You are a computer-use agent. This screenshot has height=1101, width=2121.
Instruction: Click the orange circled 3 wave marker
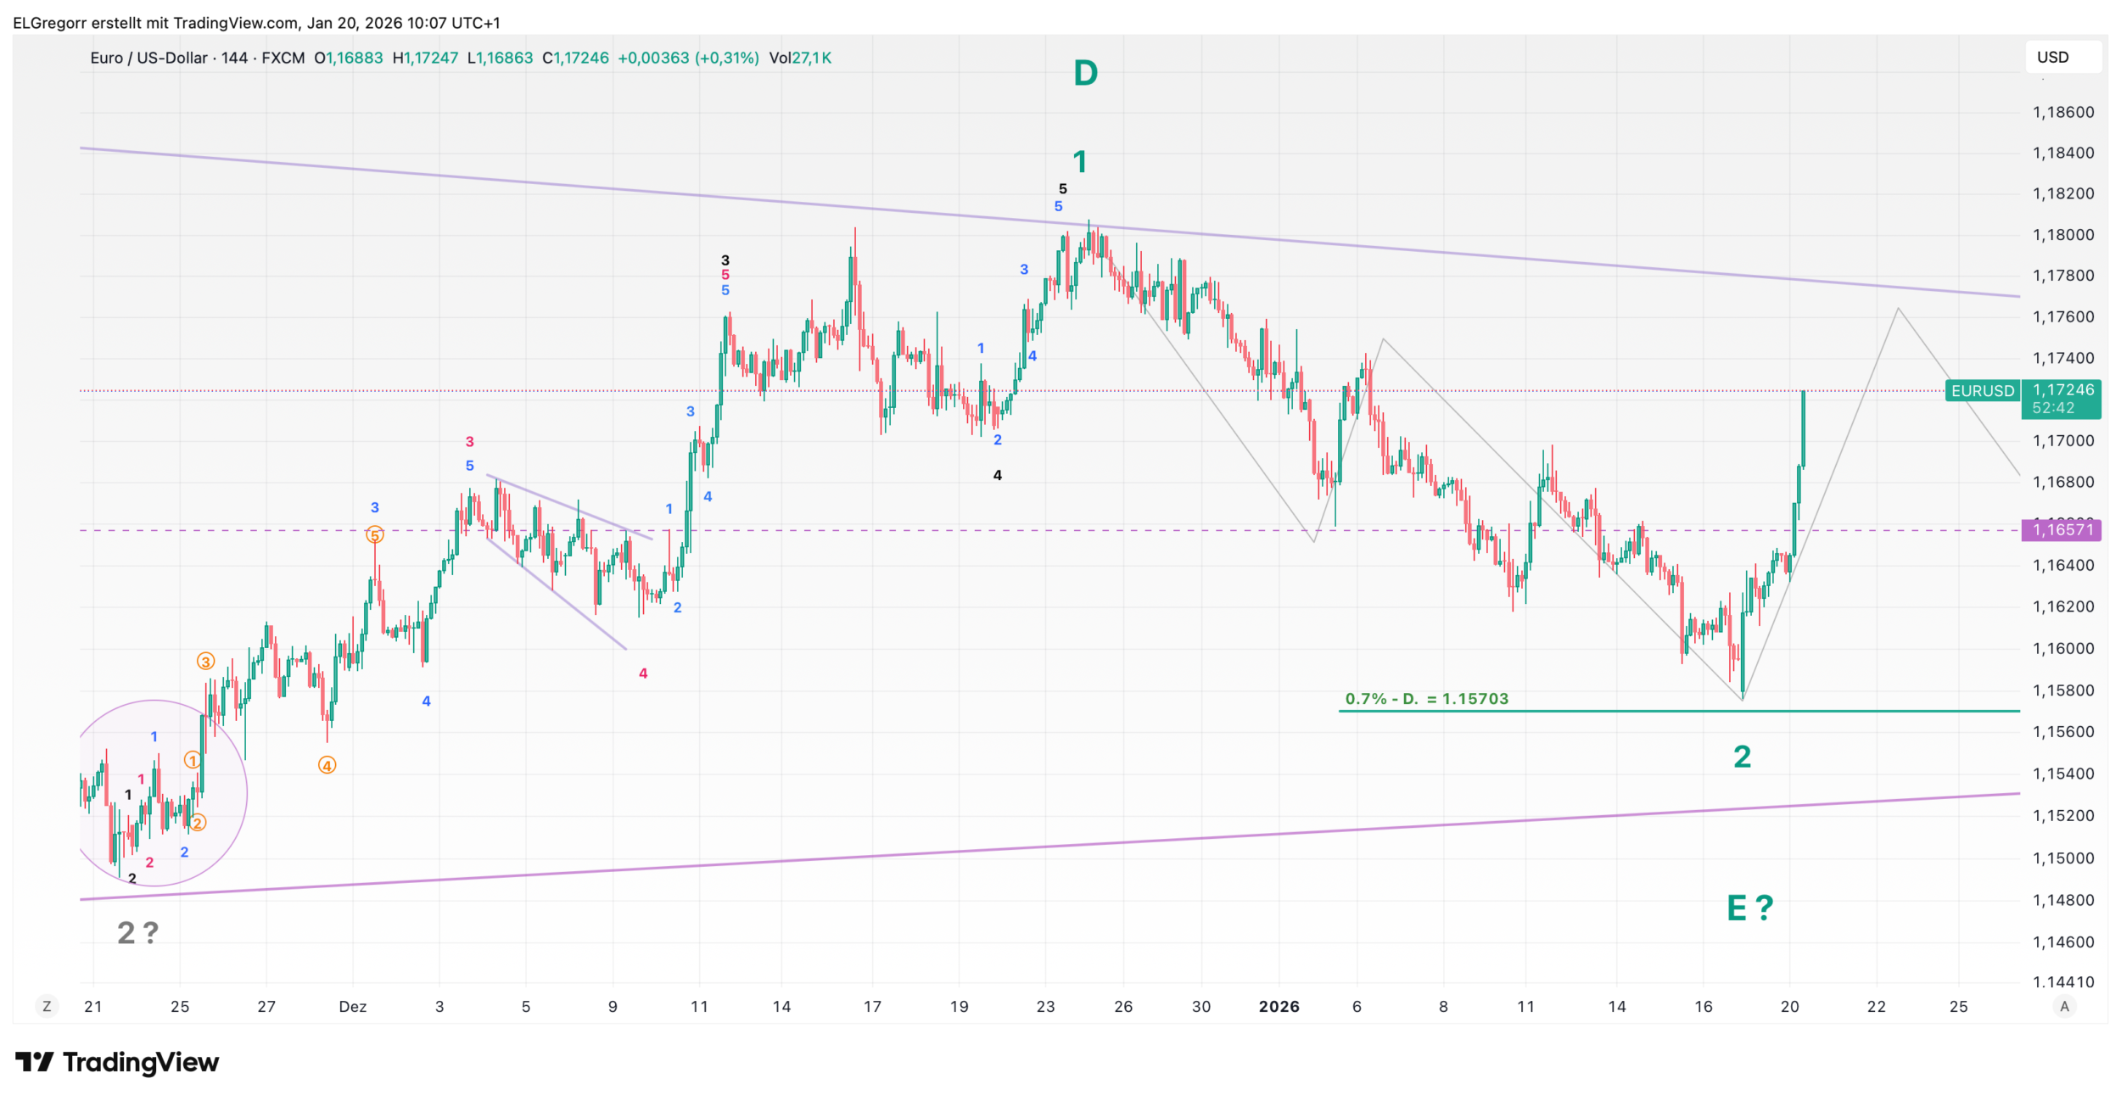205,662
